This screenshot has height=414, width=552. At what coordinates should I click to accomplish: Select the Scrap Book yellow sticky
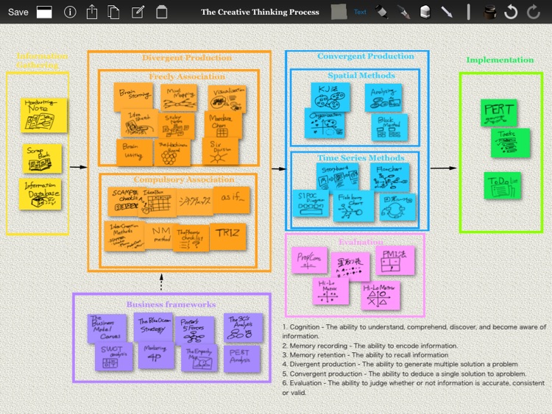click(42, 158)
